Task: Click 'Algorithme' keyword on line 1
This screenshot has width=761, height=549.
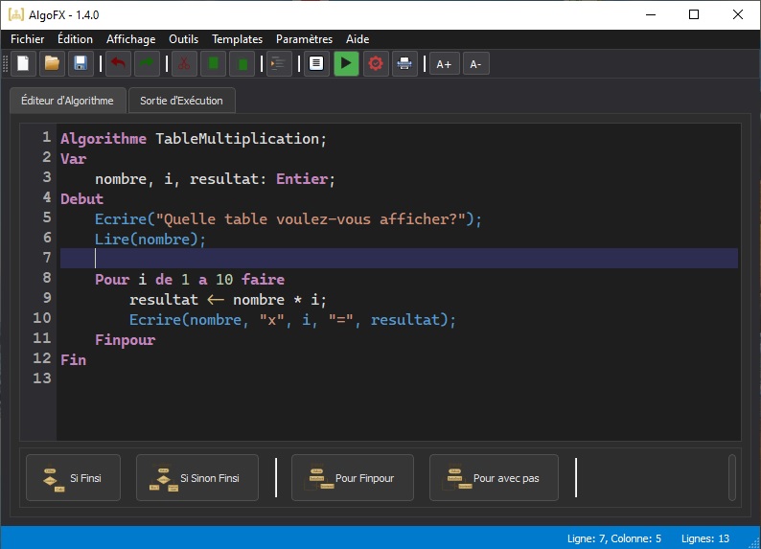Action: tap(104, 139)
